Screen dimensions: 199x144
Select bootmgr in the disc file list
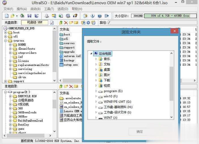69,60
